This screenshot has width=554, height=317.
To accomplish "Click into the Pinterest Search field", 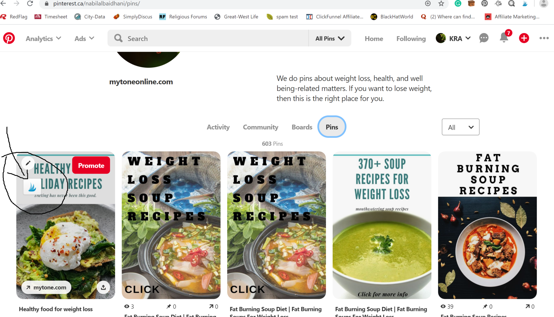I will pos(208,38).
